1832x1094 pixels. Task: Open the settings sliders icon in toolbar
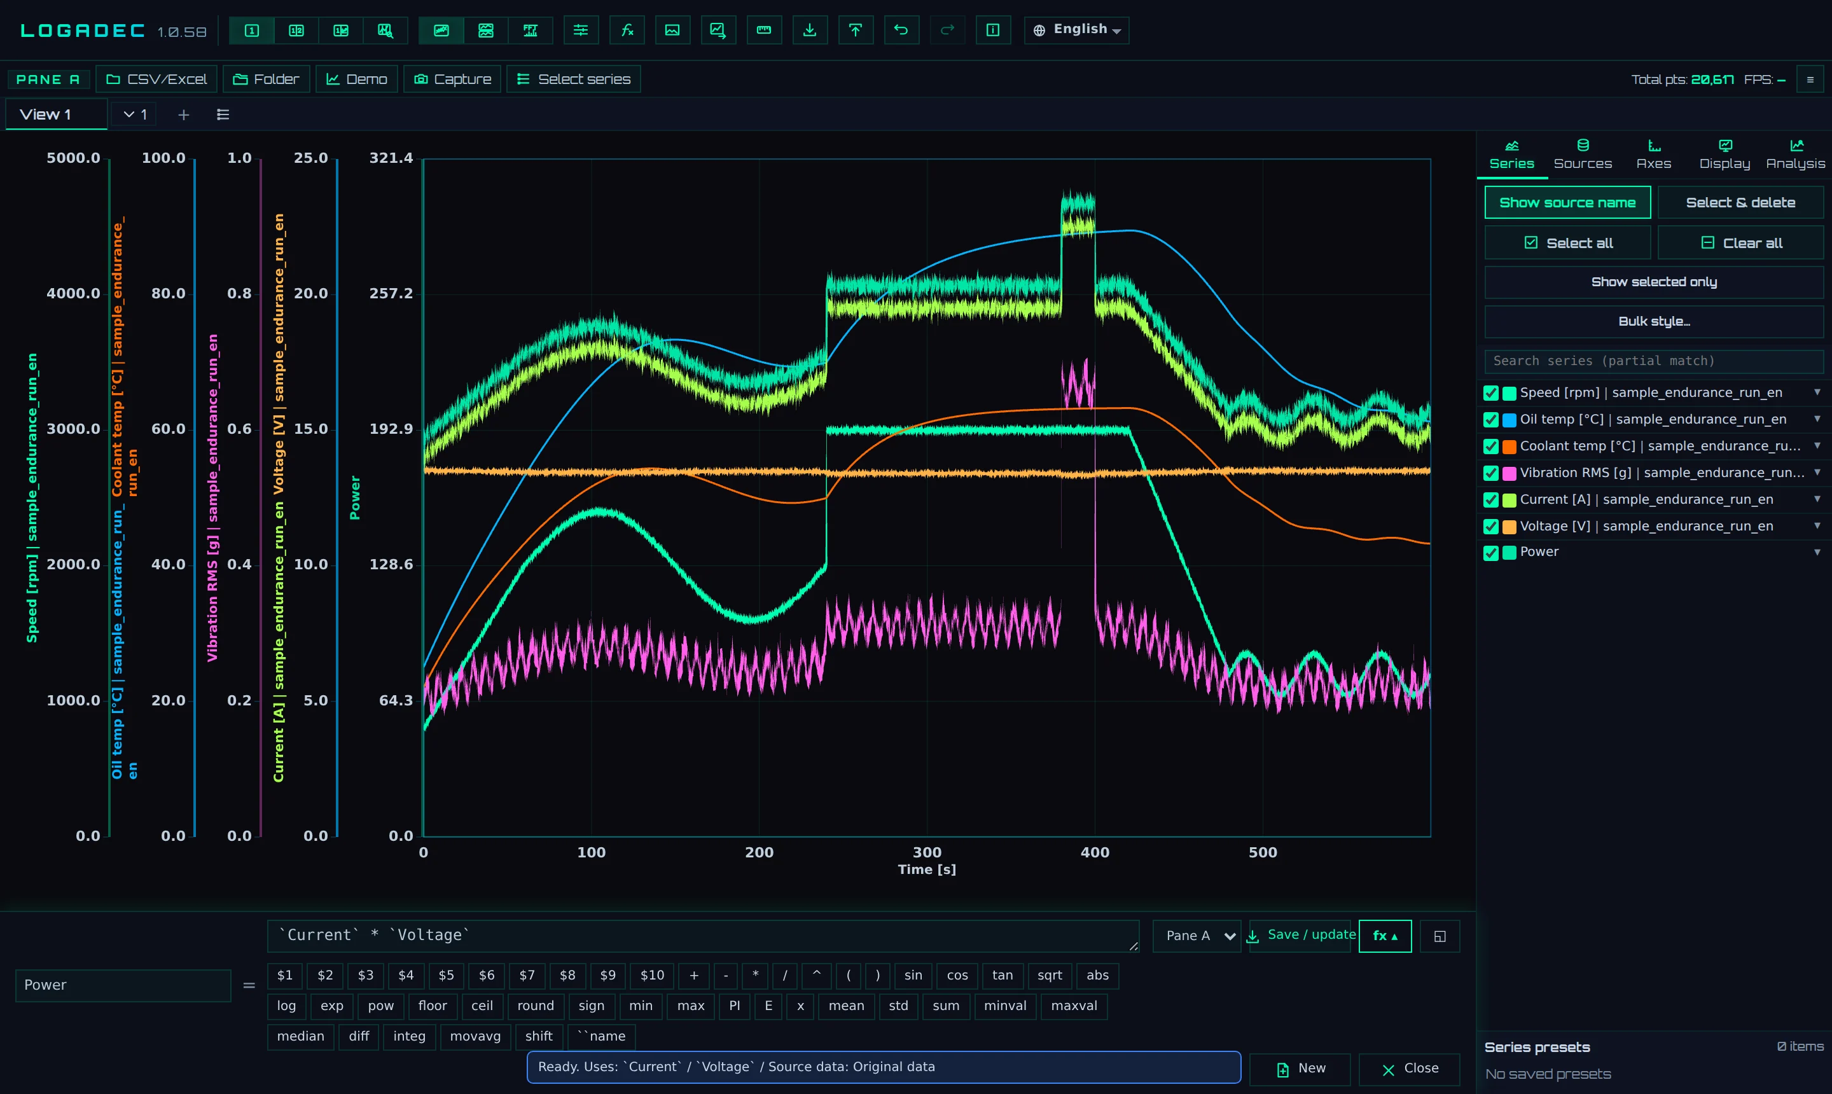pos(581,31)
